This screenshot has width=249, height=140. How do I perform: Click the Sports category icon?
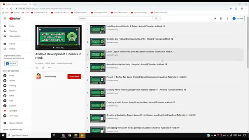(5, 80)
